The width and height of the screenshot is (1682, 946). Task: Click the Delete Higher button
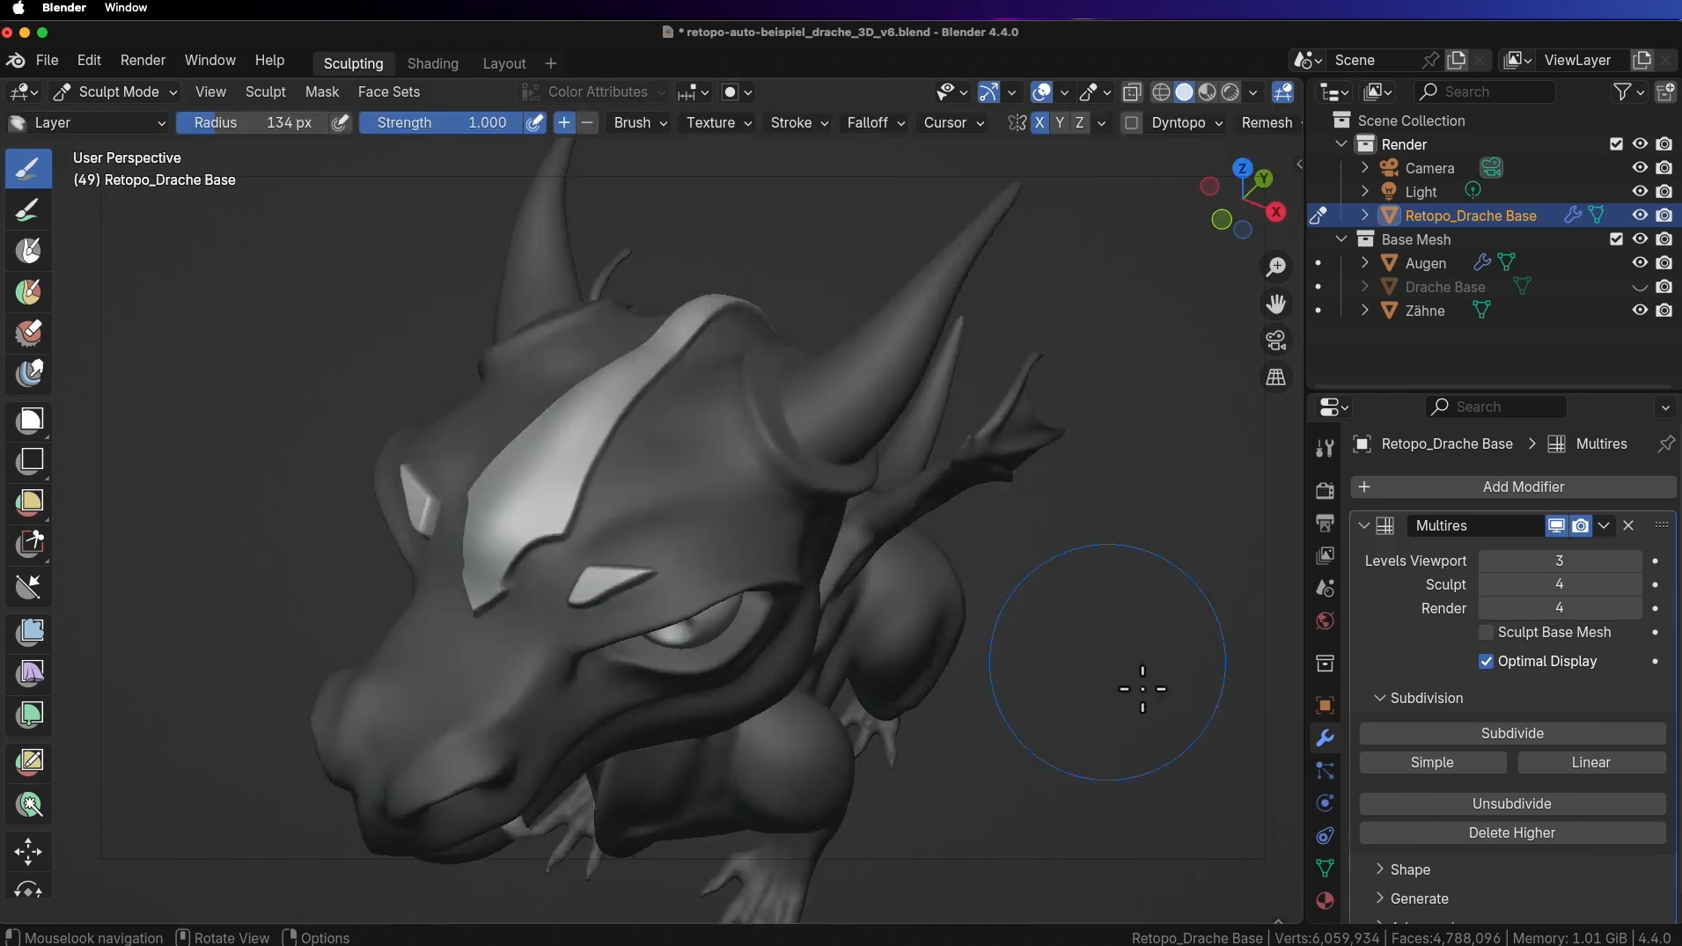coord(1512,832)
